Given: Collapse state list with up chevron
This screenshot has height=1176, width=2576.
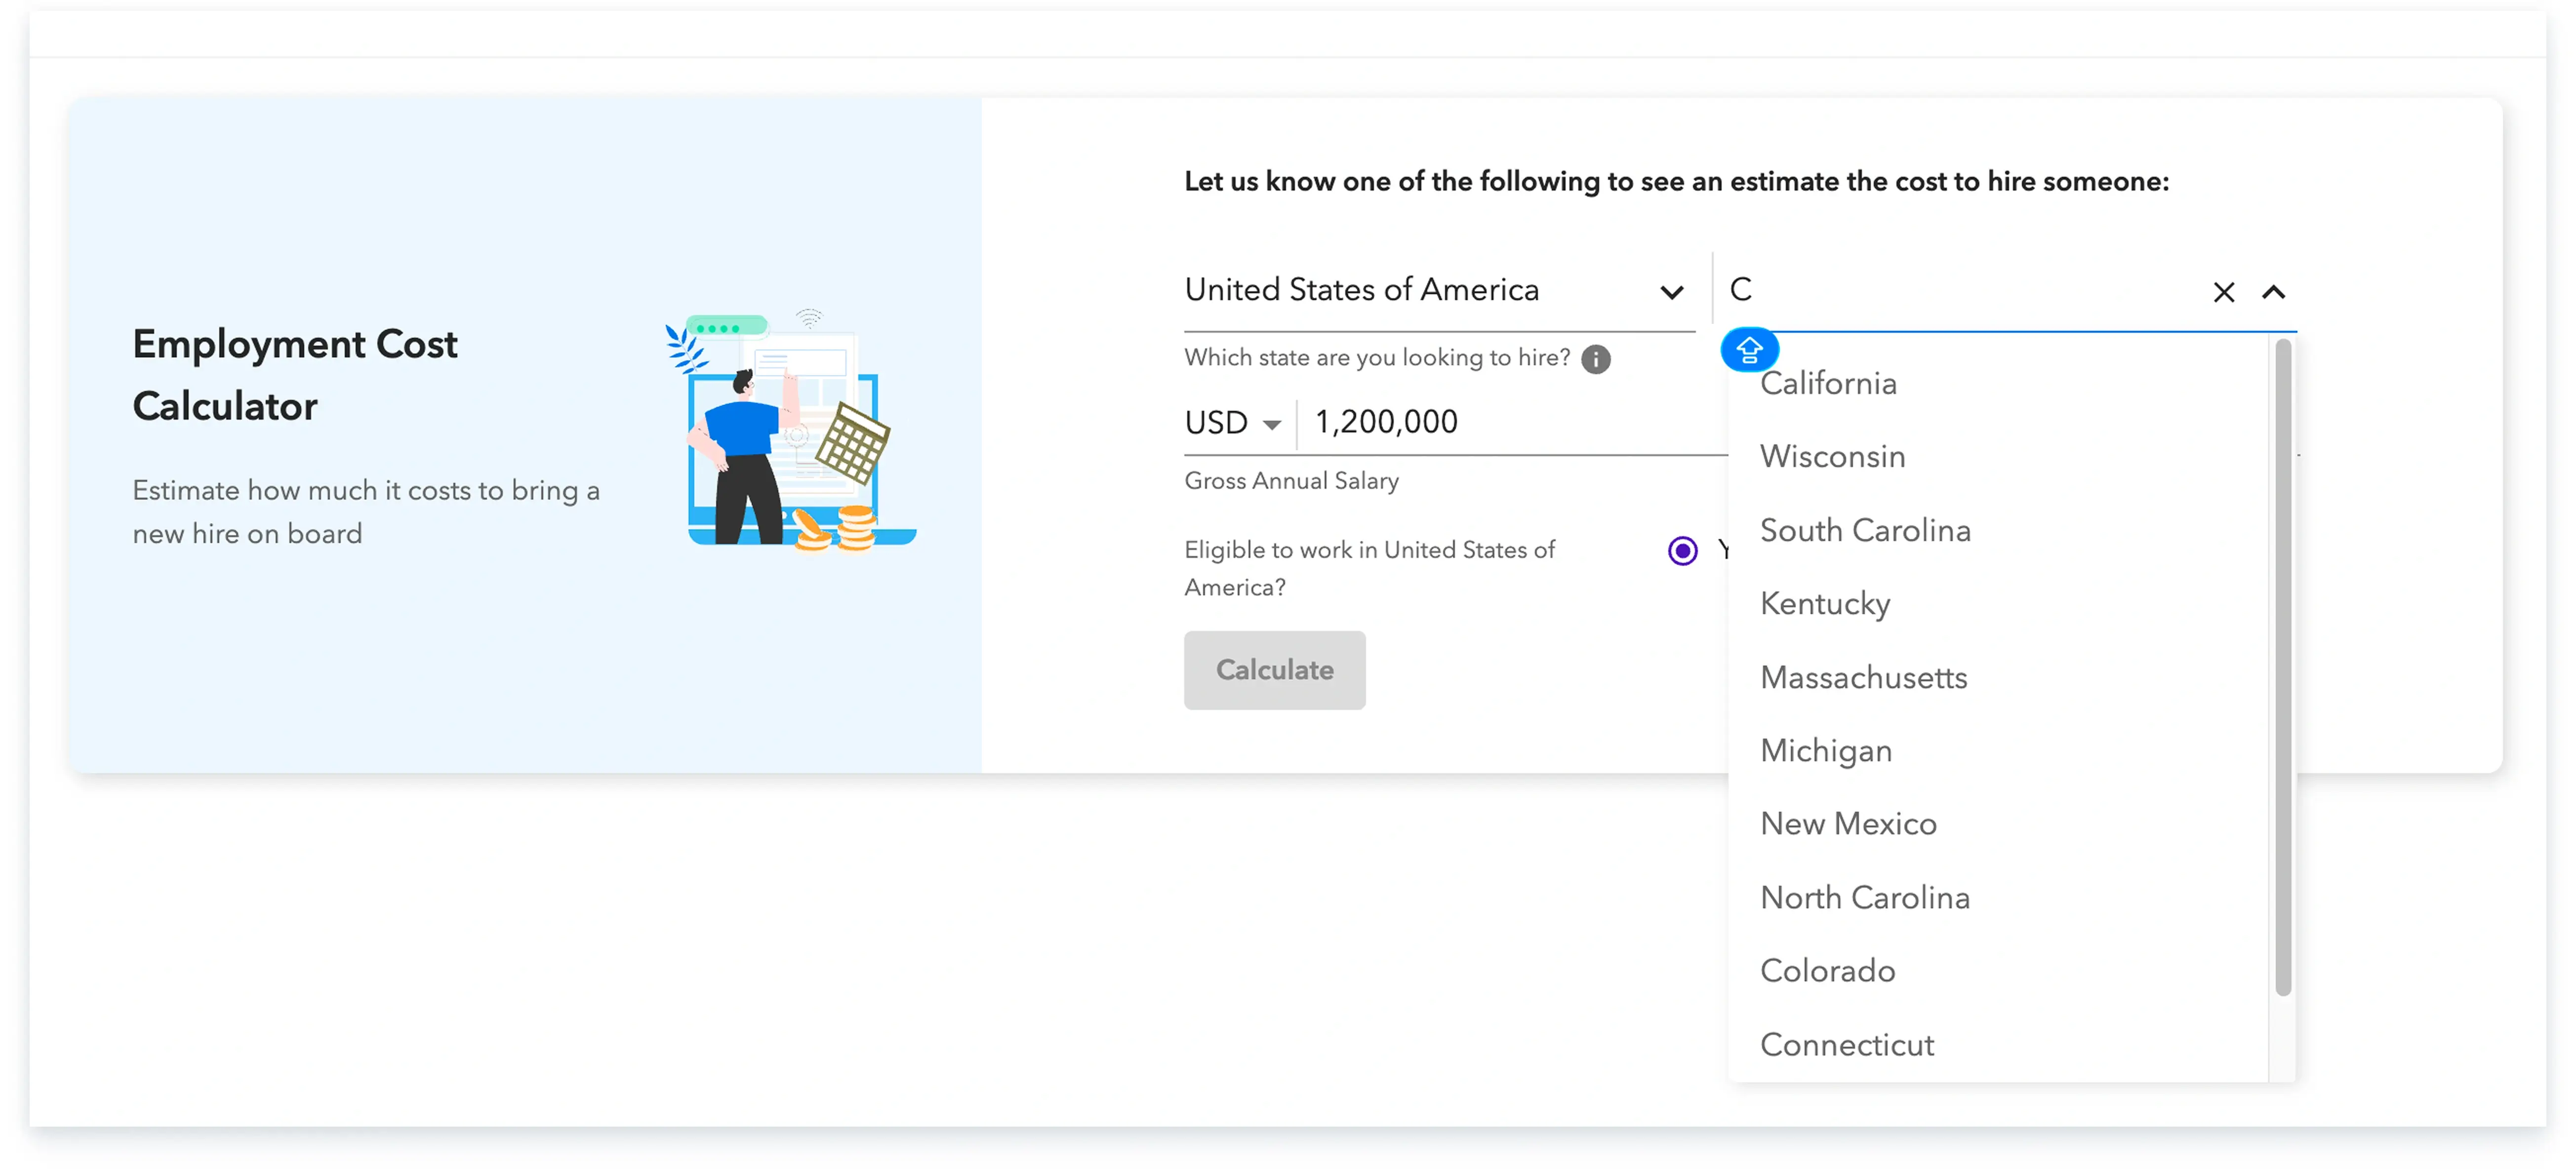Looking at the screenshot, I should pos(2273,292).
